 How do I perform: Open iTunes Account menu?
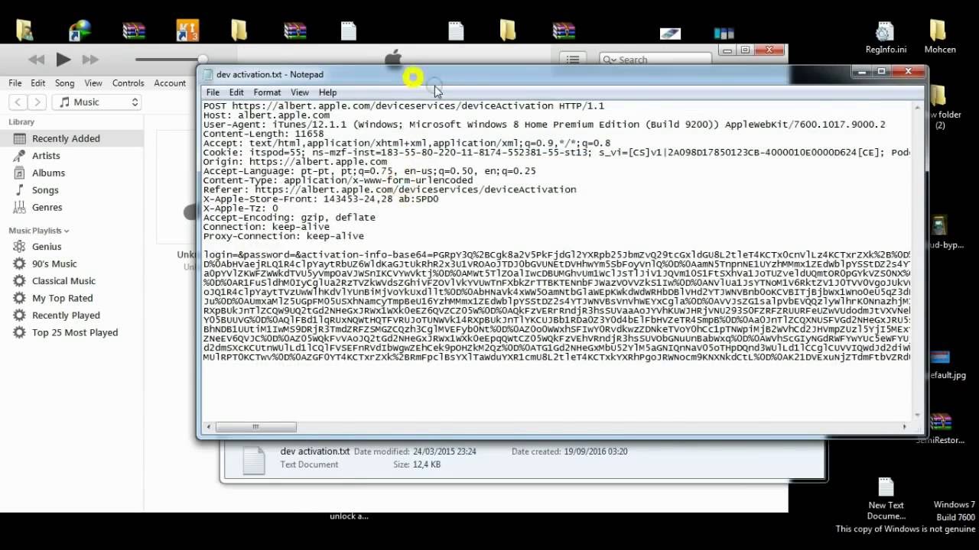tap(170, 82)
